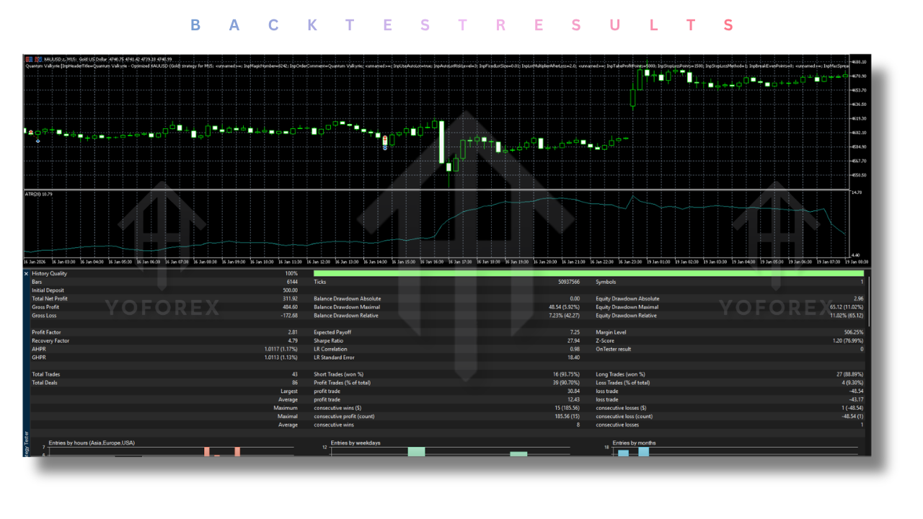Click the tallest green bar in Entries by weekdays
The width and height of the screenshot is (923, 519).
(415, 451)
